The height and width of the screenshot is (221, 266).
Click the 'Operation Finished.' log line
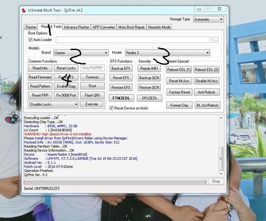pyautogui.click(x=39, y=171)
